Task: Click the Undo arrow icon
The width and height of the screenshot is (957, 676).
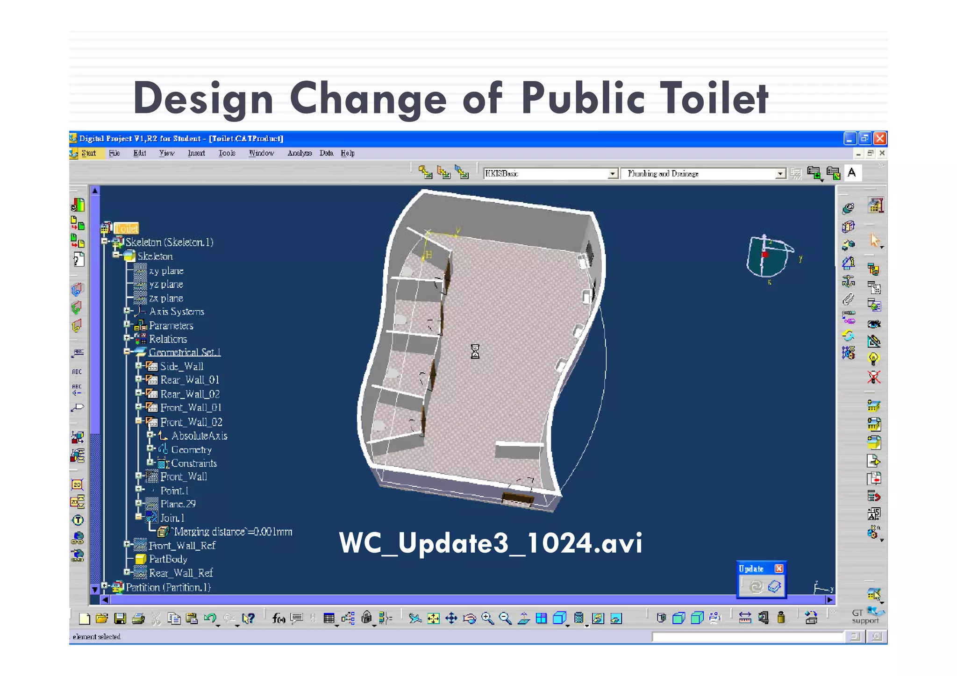Action: point(210,619)
